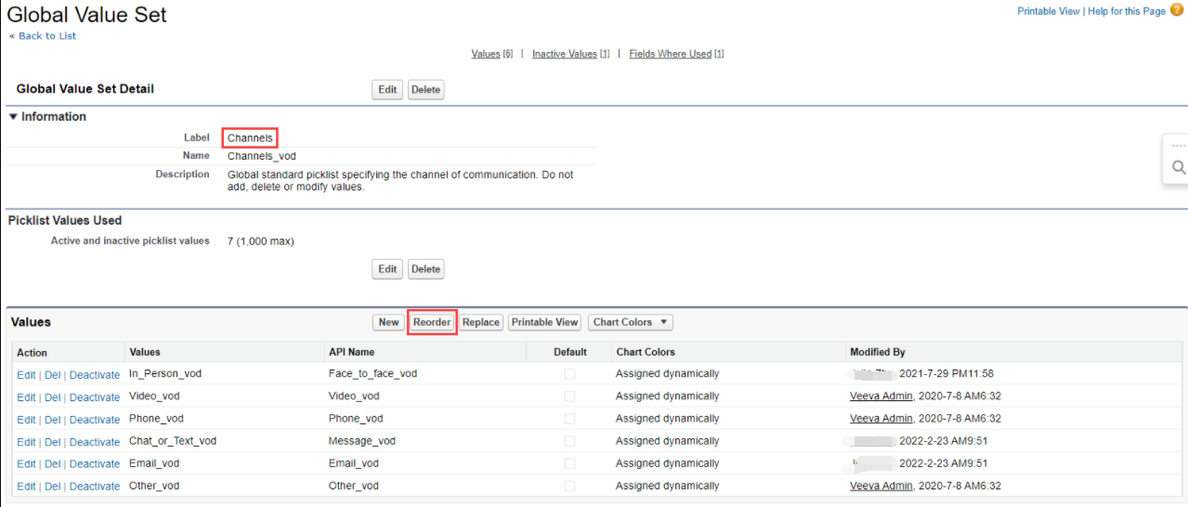The height and width of the screenshot is (507, 1188).
Task: Deactivate the Video_vod value
Action: 95,397
